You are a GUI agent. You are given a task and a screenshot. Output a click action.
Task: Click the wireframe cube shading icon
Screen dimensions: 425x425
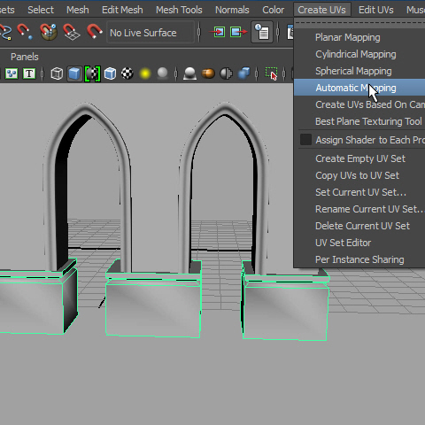click(x=57, y=73)
